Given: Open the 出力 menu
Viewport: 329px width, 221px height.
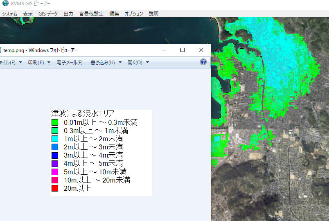Looking at the screenshot, I should tap(68, 14).
